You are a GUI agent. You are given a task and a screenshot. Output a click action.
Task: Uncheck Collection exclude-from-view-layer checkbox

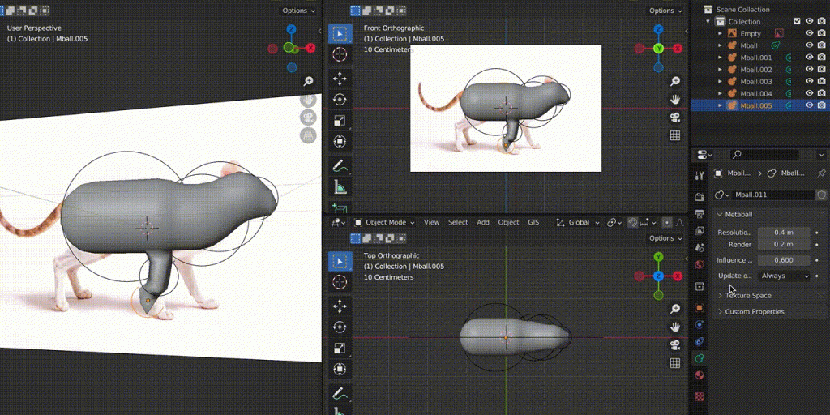[x=798, y=21]
